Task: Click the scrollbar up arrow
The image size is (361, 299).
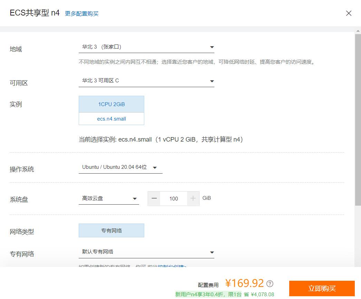Action: click(358, 30)
